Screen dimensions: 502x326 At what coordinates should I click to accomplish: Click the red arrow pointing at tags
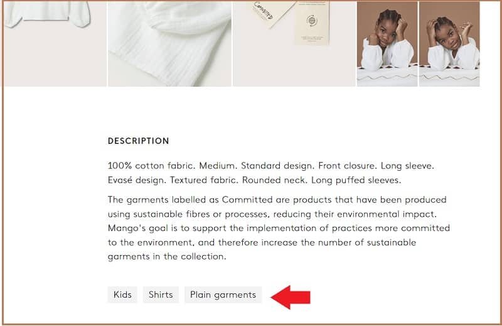click(291, 297)
